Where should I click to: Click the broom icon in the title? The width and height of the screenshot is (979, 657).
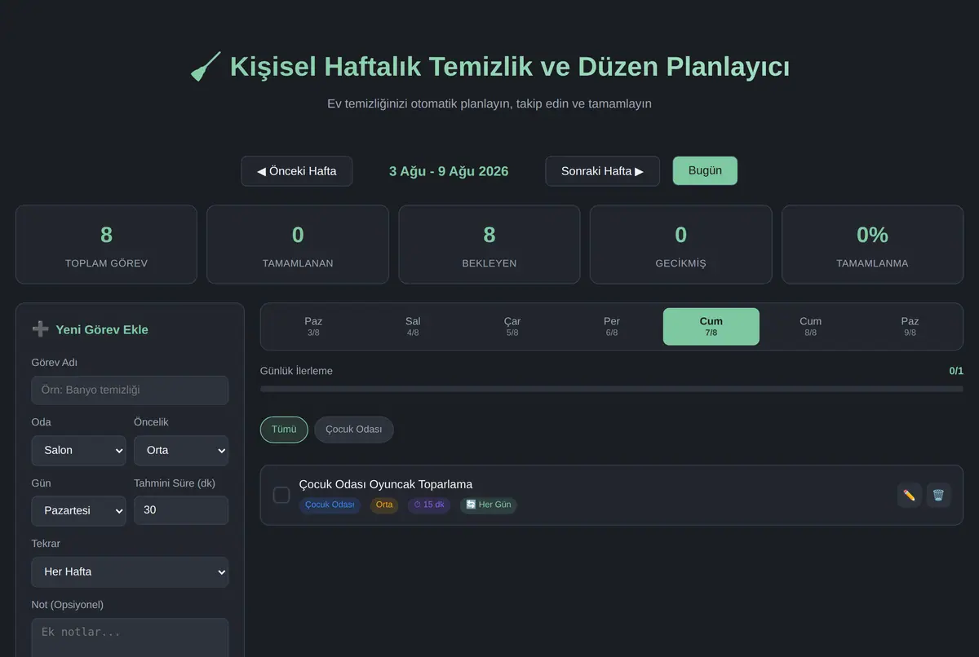coord(206,67)
